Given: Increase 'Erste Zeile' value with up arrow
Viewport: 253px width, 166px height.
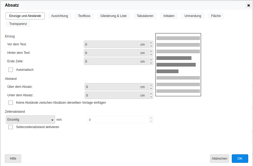Looking at the screenshot, I should point(151,60).
